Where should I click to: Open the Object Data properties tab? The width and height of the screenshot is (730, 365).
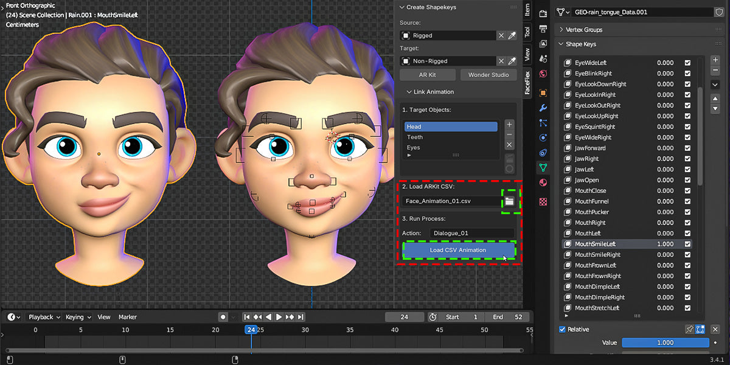(x=543, y=167)
